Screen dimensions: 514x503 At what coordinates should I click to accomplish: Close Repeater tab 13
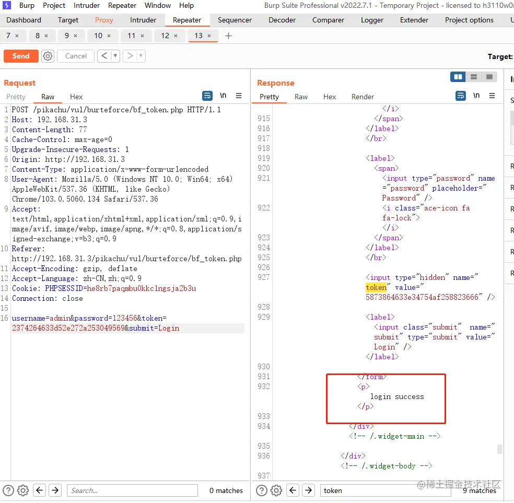coord(209,36)
